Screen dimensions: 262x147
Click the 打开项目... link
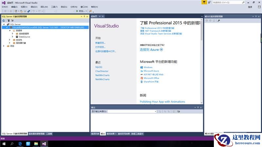coord(100,47)
